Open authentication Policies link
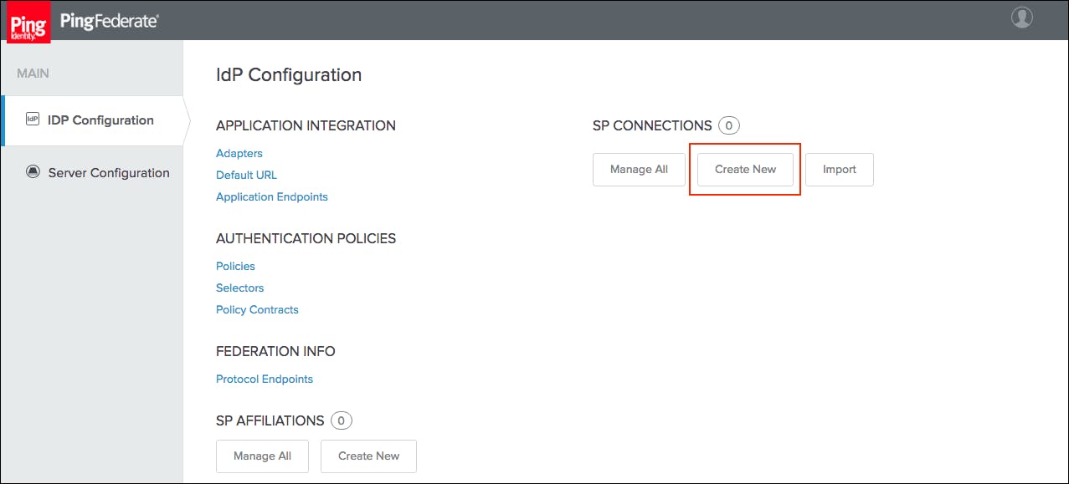 tap(235, 267)
